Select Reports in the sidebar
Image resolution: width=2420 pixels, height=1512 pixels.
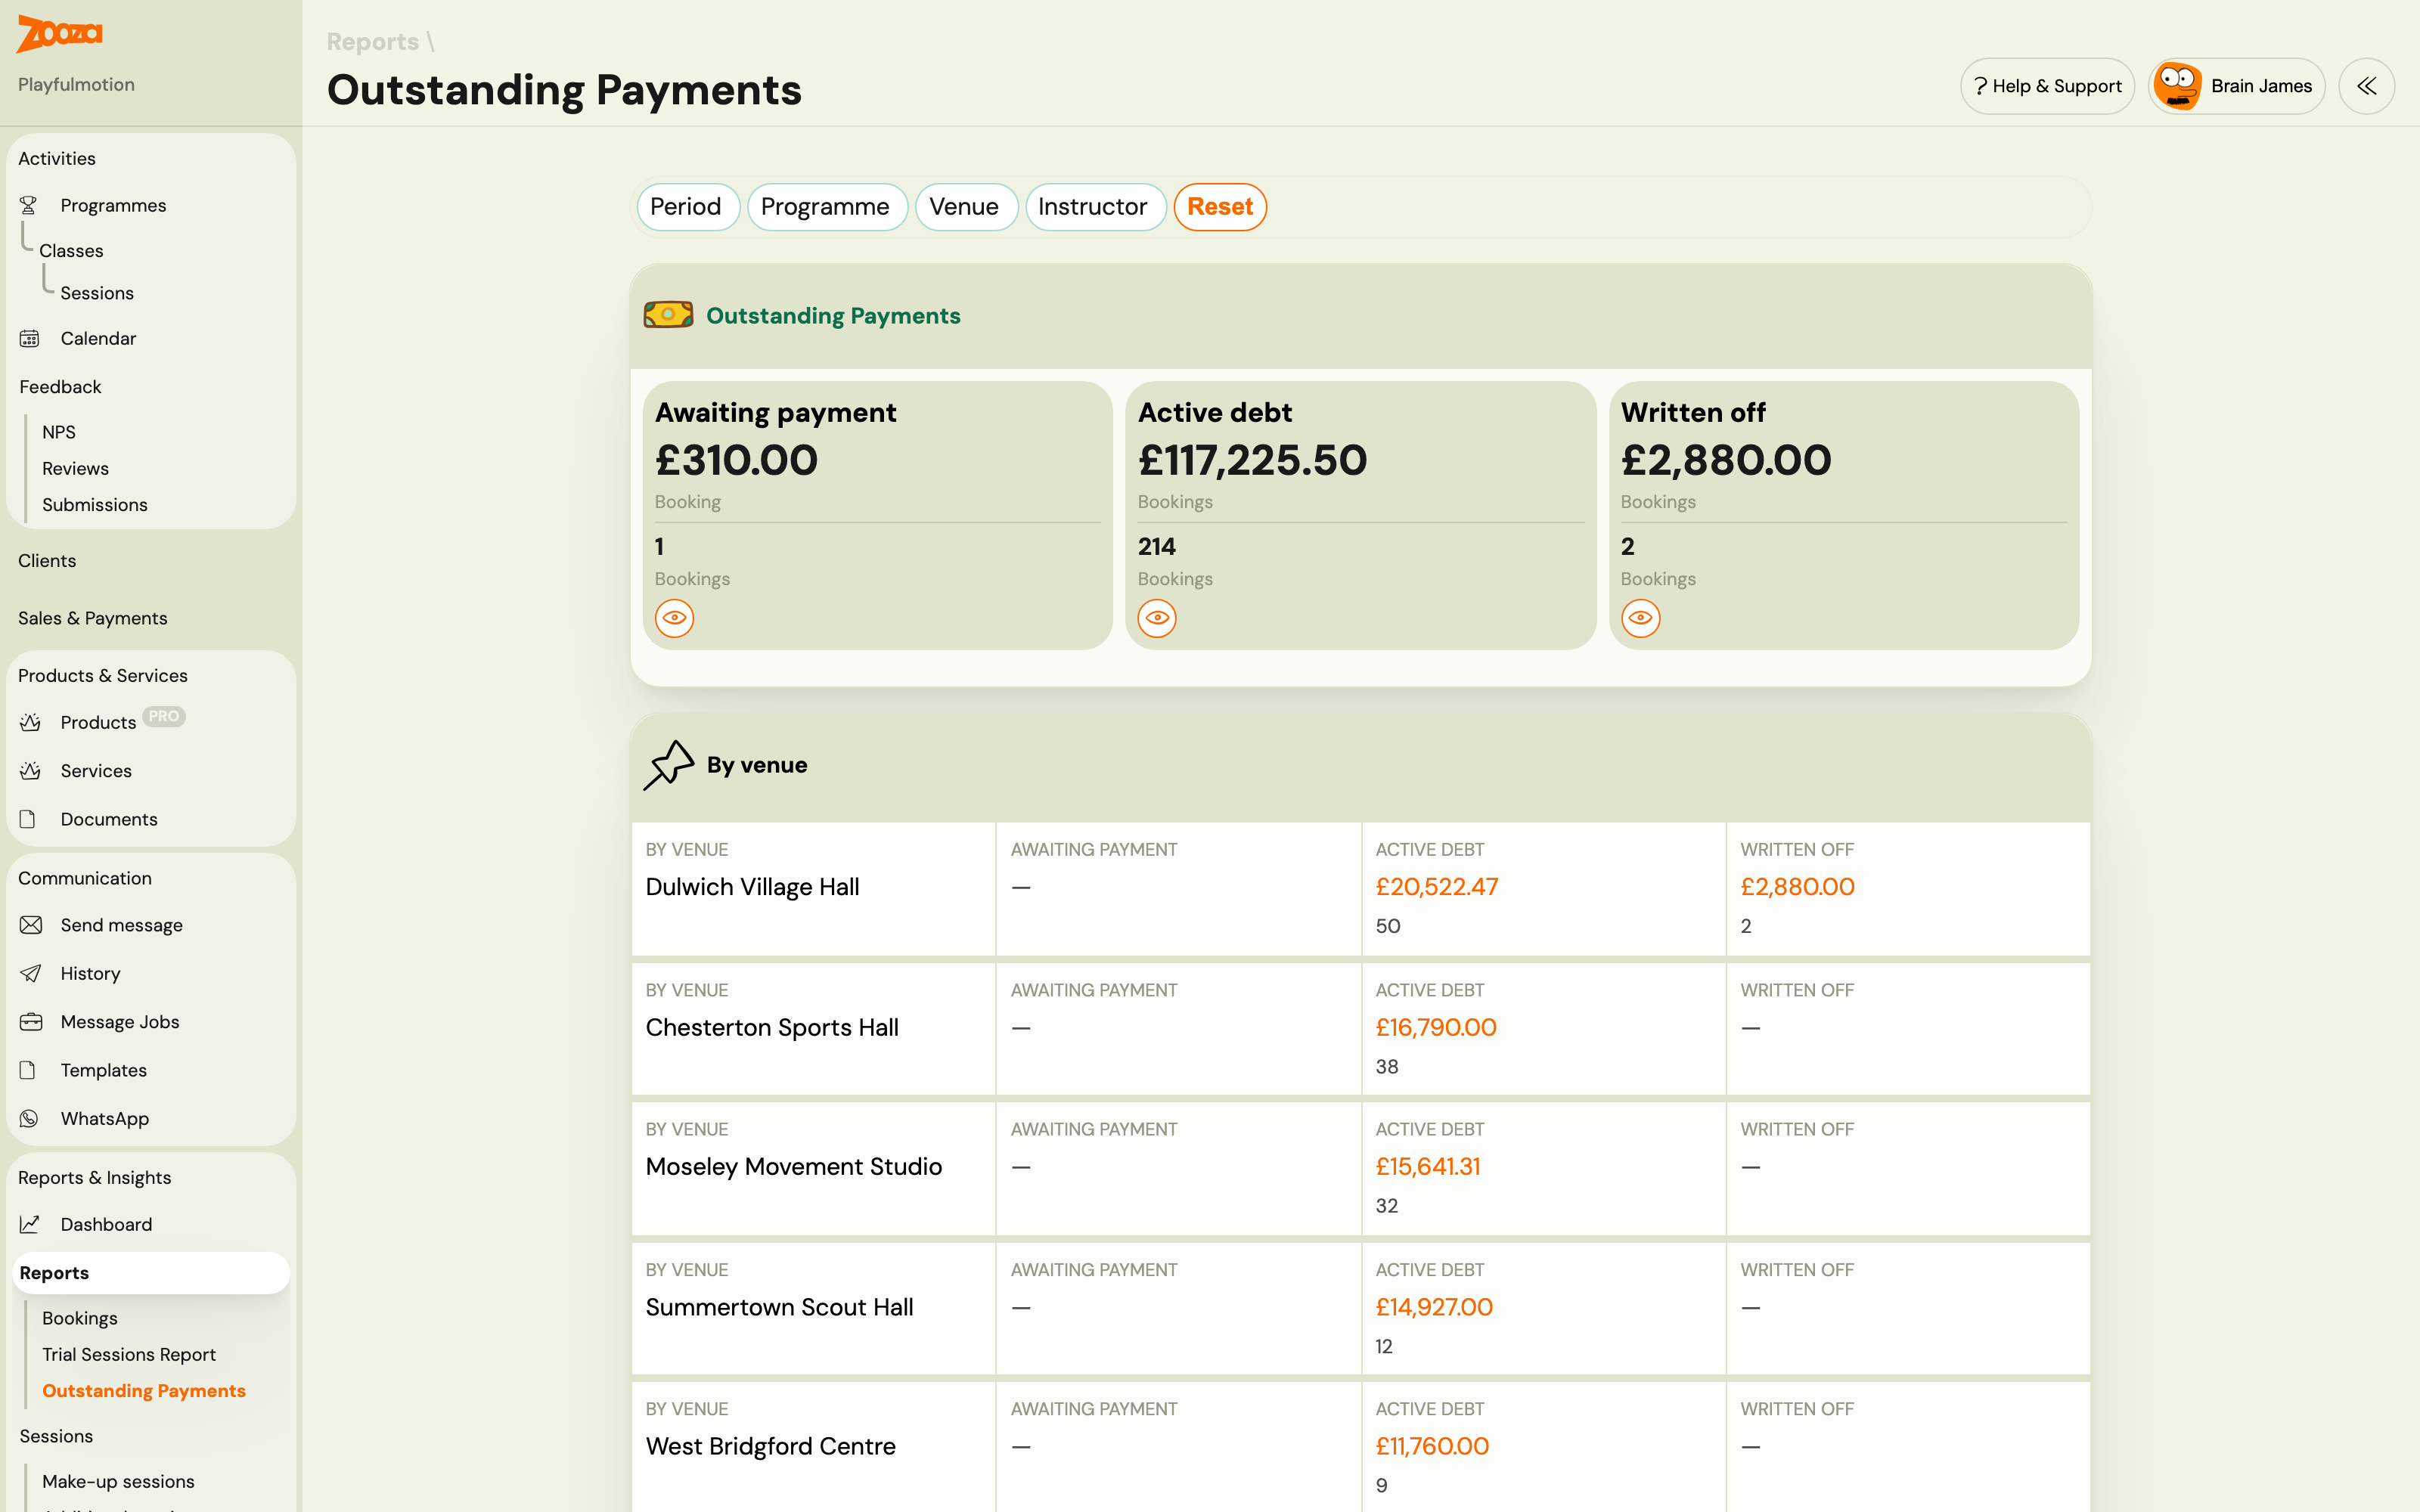click(x=151, y=1273)
